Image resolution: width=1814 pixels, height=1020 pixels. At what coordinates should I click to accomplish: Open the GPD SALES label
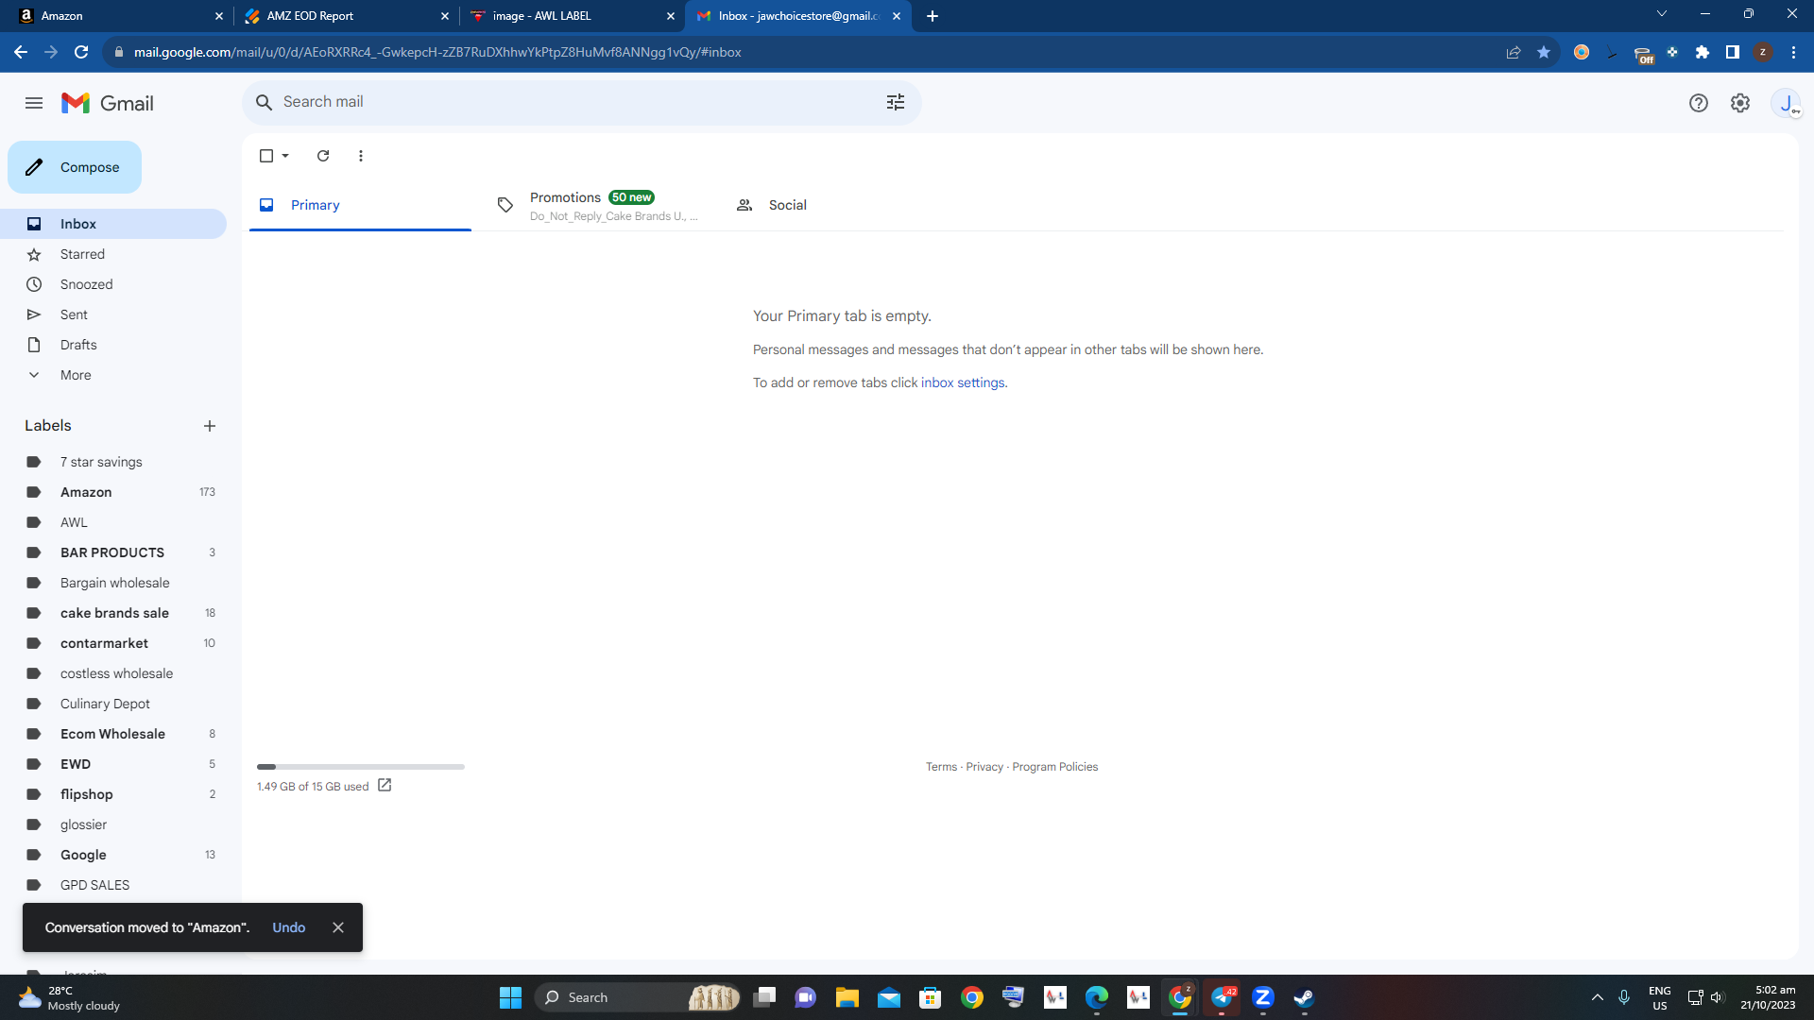113,885
